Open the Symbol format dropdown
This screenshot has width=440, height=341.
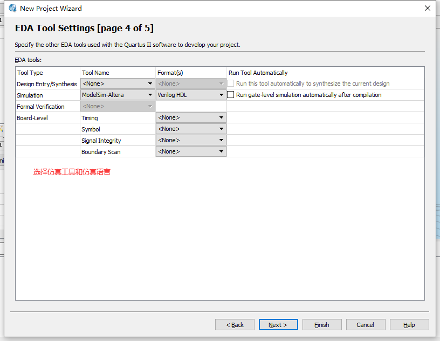(191, 129)
